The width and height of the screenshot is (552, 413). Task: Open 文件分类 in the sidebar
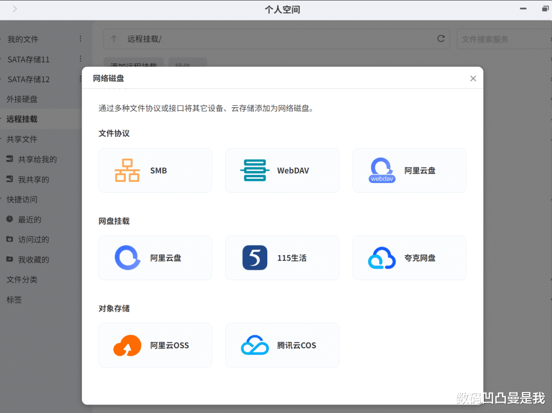[22, 279]
